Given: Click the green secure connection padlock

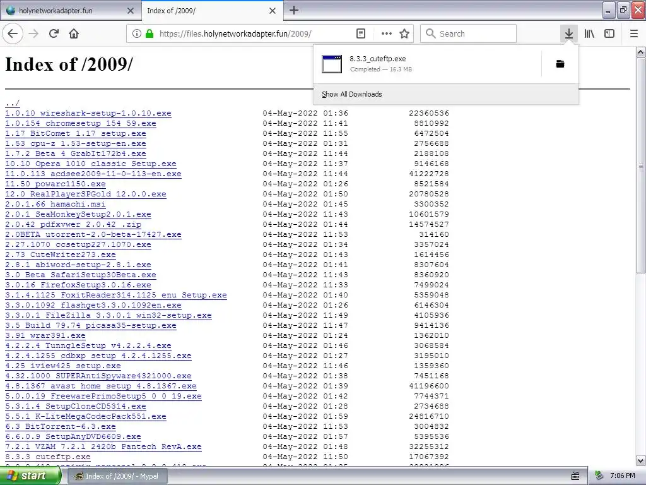Looking at the screenshot, I should point(150,33).
